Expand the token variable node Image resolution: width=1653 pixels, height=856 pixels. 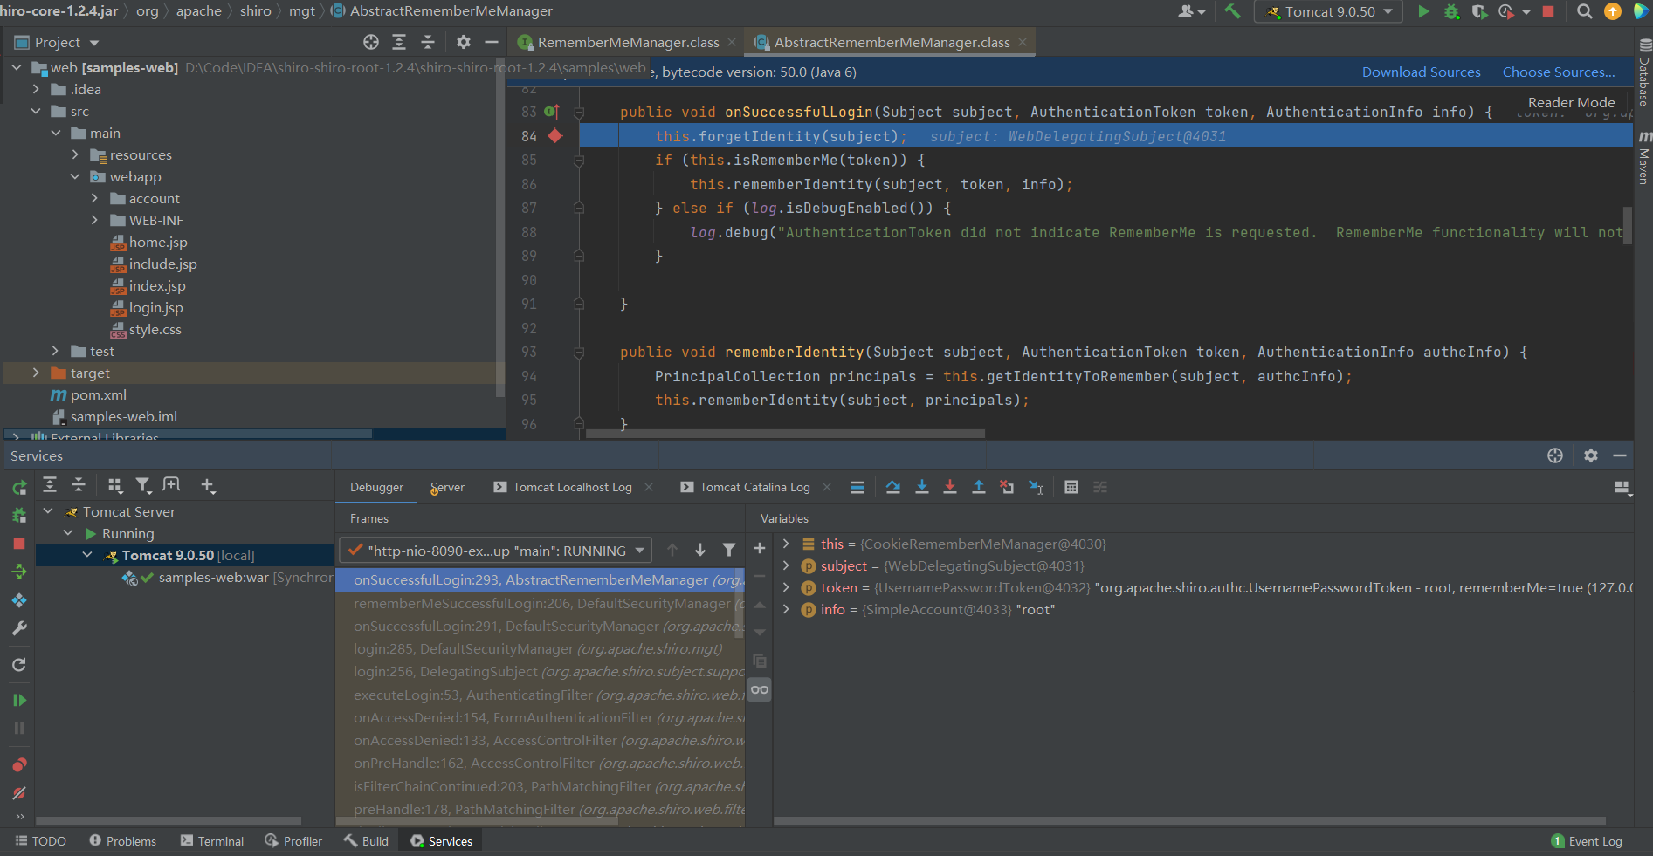(x=786, y=587)
